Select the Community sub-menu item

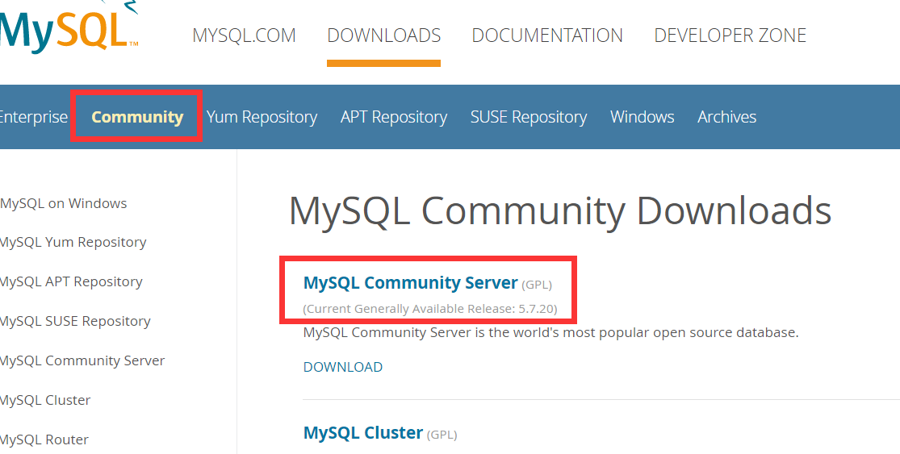point(137,117)
